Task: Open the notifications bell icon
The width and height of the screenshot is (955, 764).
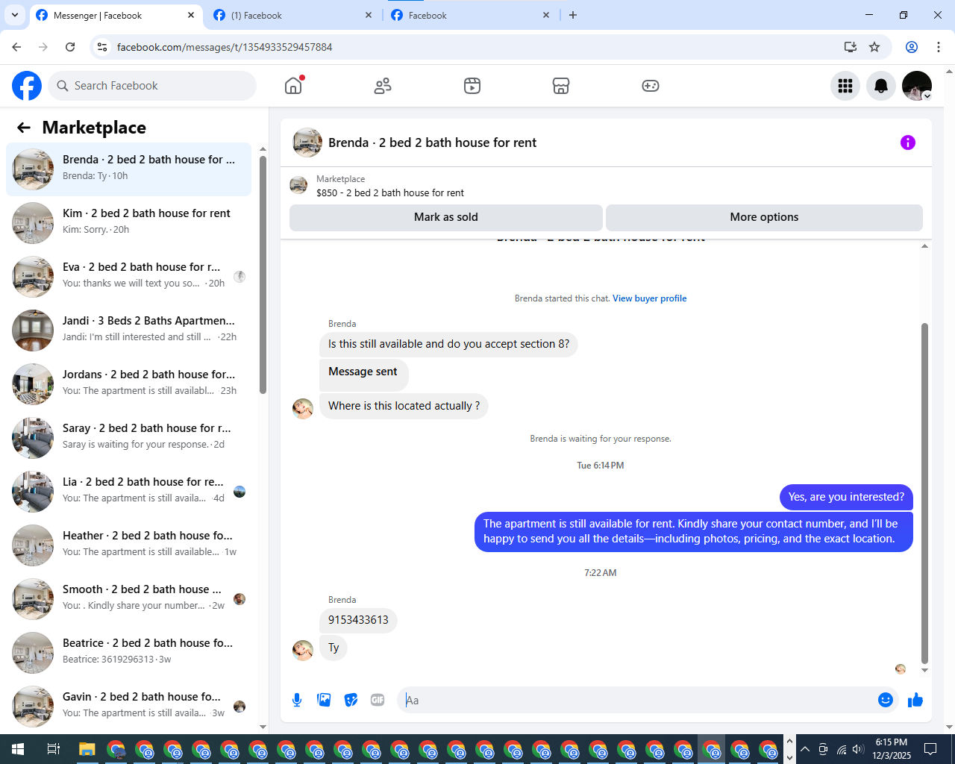Action: tap(881, 86)
